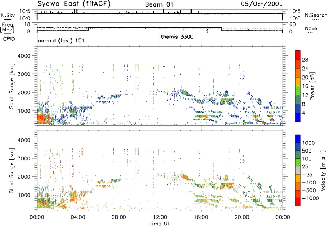Click the red top of the power colorbar
327x226 pixels.
click(x=298, y=55)
